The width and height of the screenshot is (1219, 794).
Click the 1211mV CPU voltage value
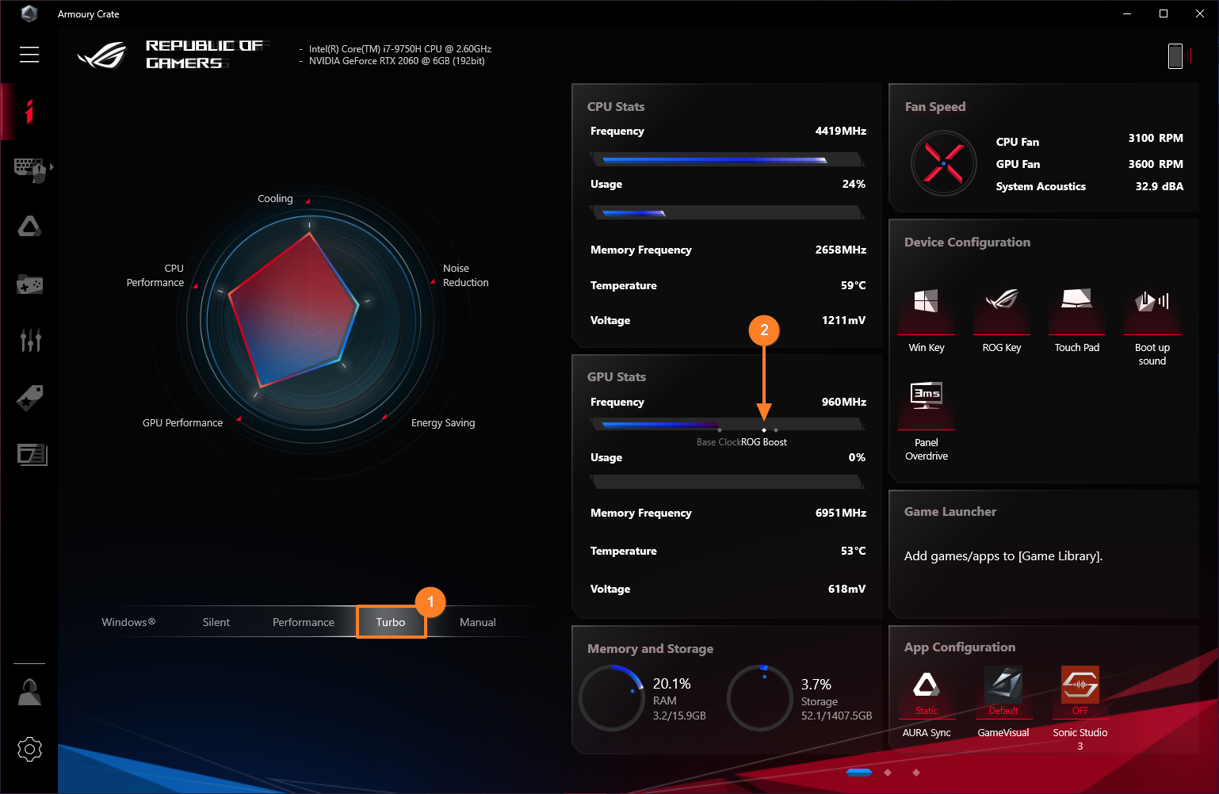(x=844, y=320)
